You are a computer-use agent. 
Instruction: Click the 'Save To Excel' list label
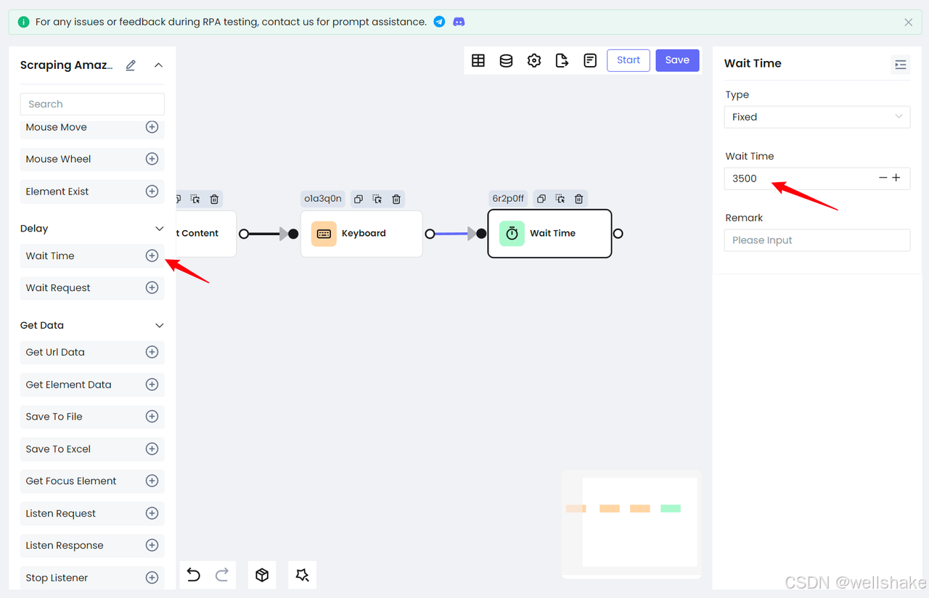point(58,448)
